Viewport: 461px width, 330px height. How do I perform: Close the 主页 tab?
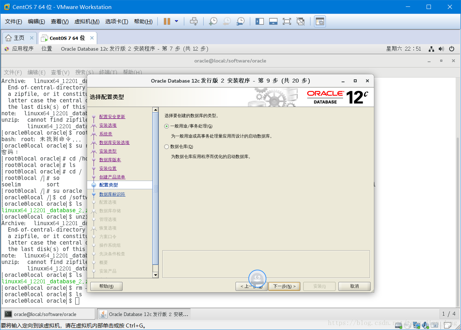point(32,38)
